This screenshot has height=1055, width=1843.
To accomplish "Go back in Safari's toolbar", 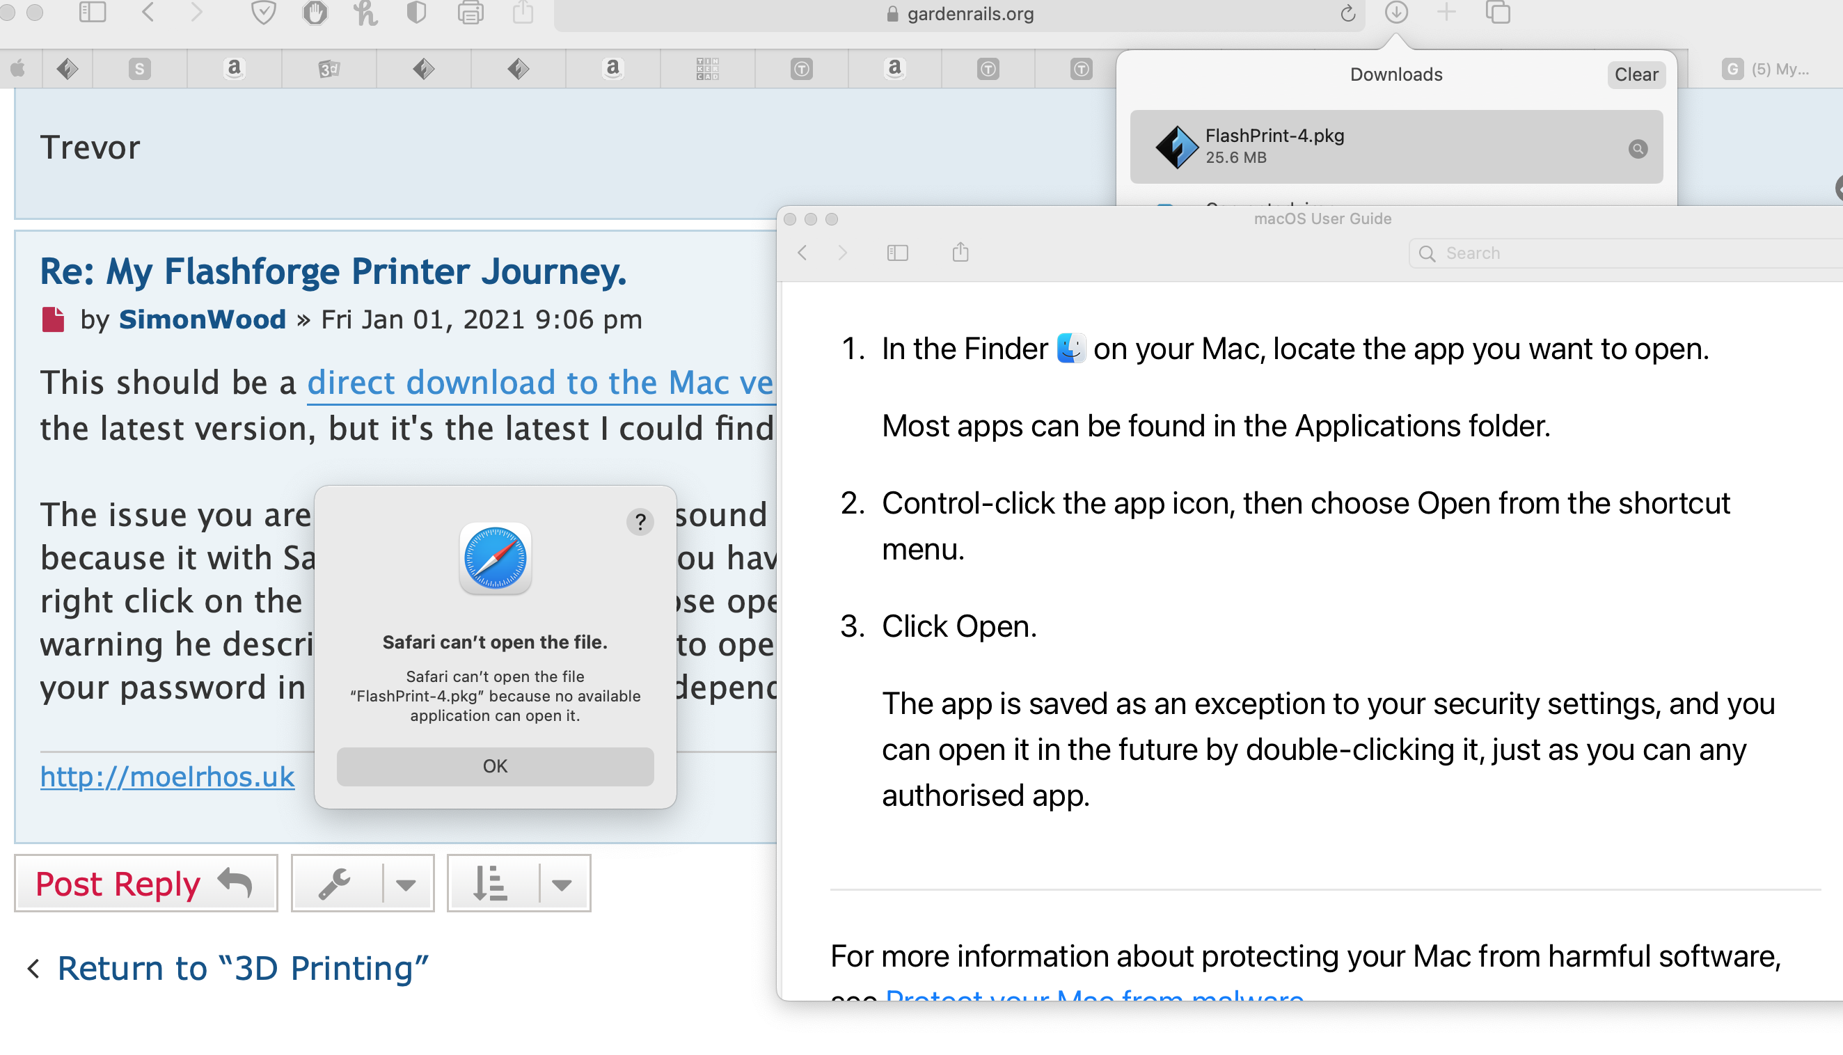I will [x=148, y=13].
